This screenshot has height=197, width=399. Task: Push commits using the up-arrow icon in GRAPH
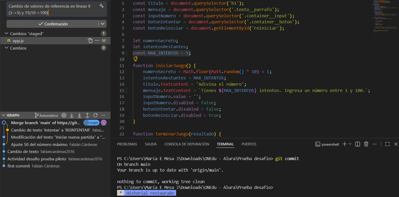[x=87, y=116]
